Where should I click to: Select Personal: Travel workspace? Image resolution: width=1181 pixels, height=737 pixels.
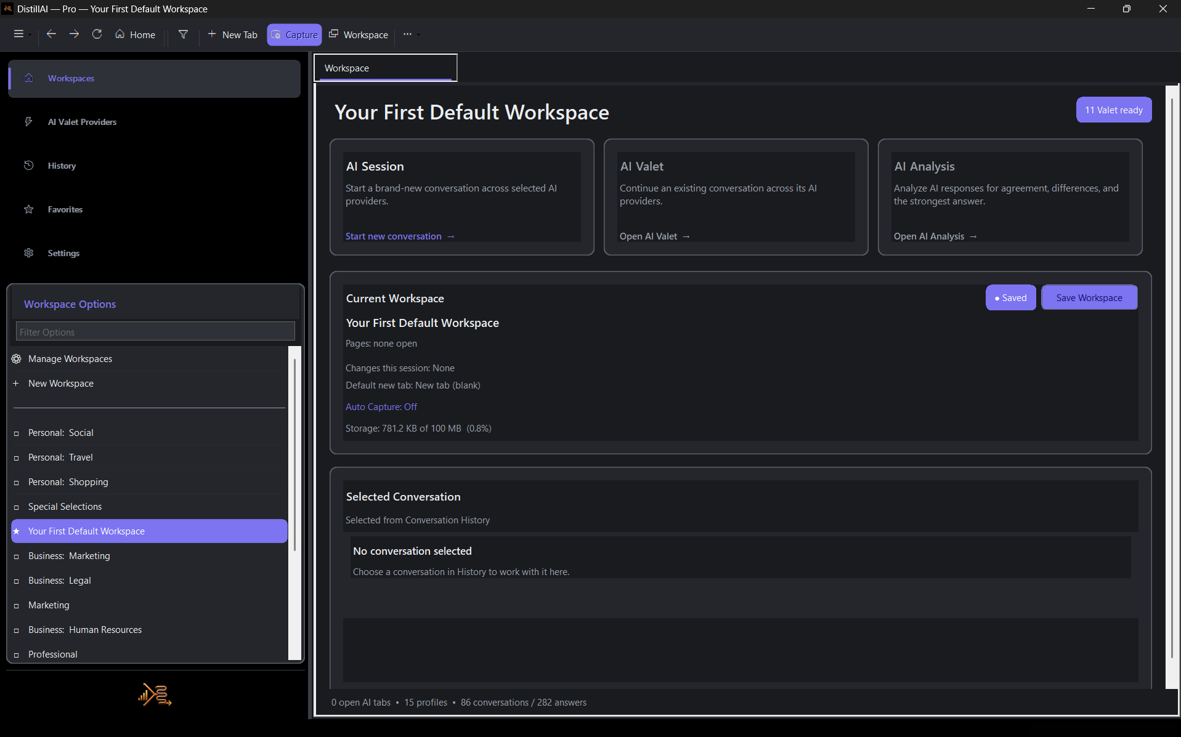[x=149, y=457]
